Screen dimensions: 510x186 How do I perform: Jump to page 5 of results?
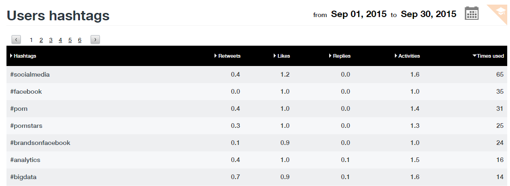70,40
